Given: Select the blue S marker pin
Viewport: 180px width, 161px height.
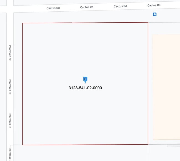Looking at the screenshot, I should coord(85,79).
